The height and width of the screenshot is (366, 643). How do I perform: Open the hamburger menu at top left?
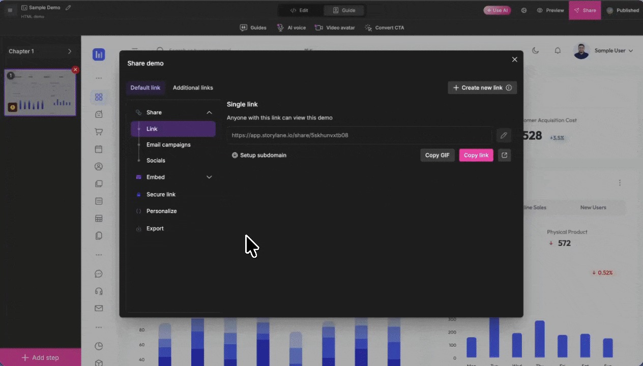[10, 10]
